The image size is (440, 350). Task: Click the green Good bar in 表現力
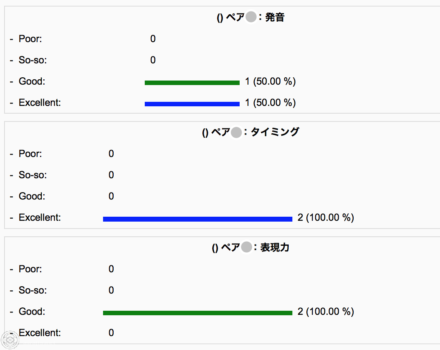[198, 313]
